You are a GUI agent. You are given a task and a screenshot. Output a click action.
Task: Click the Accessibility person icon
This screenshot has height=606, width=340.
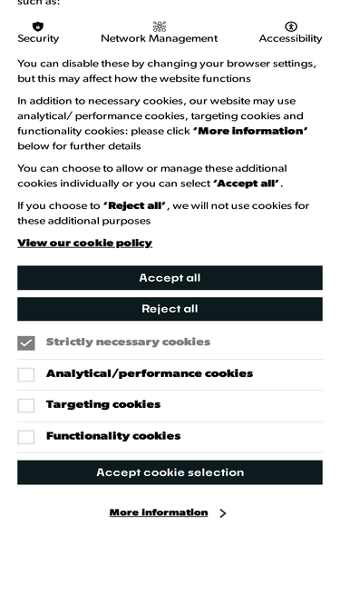coord(291,26)
